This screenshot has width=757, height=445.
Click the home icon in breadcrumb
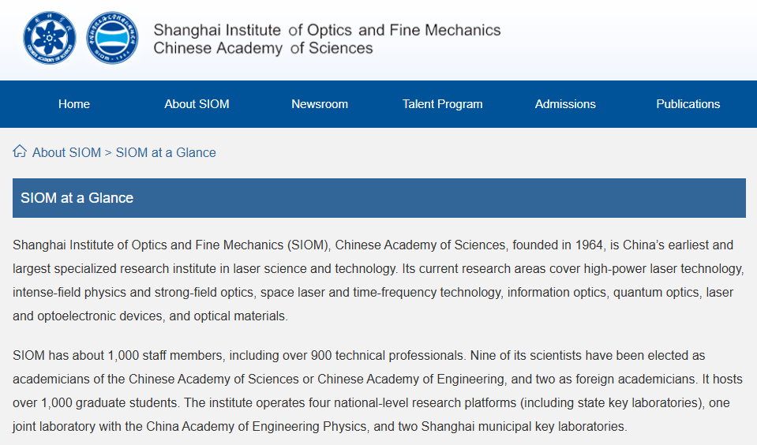point(20,151)
